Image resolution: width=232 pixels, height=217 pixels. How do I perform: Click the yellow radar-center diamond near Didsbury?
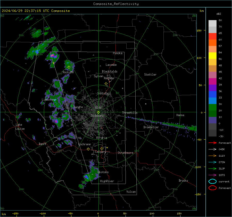point(98,112)
